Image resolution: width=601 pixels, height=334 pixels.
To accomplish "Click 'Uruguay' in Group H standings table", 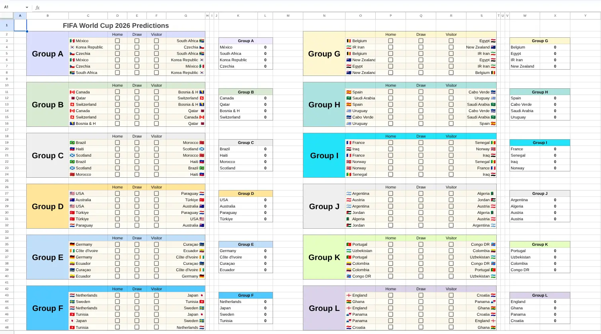I will [518, 117].
